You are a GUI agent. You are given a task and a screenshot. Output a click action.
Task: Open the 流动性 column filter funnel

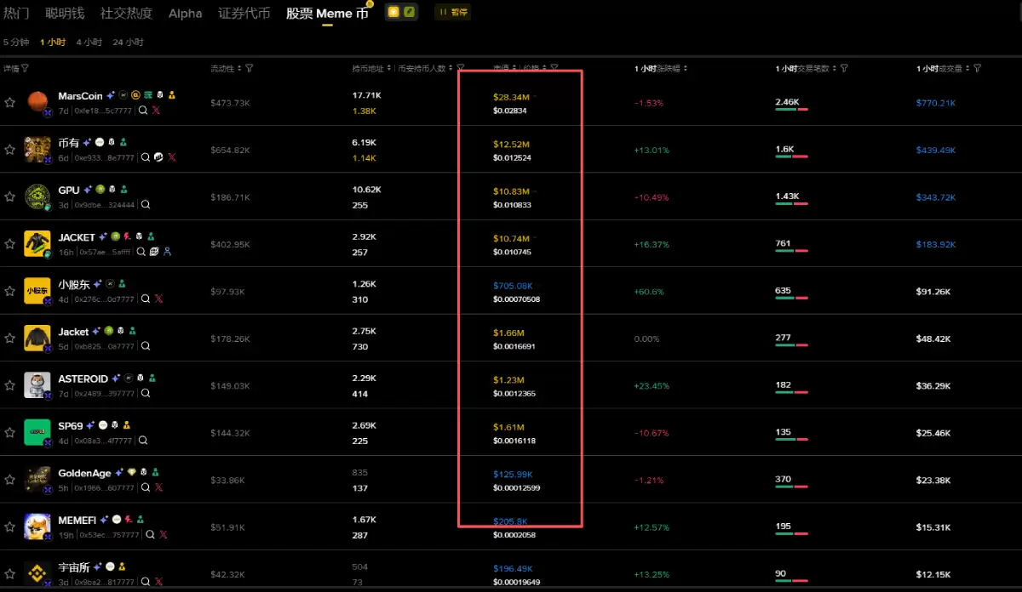point(249,68)
